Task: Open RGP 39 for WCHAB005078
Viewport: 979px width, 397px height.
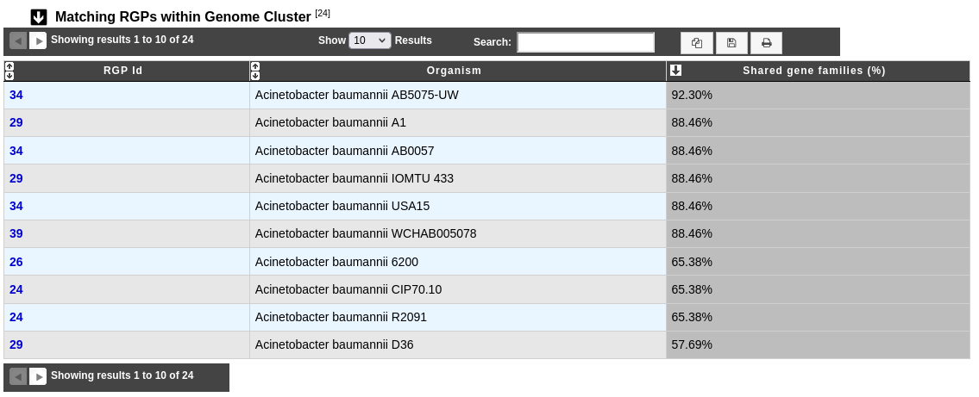Action: [16, 233]
